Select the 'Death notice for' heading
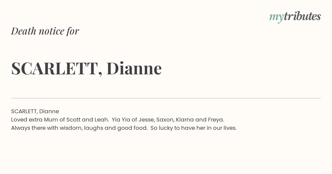The image size is (332, 174). tap(45, 31)
